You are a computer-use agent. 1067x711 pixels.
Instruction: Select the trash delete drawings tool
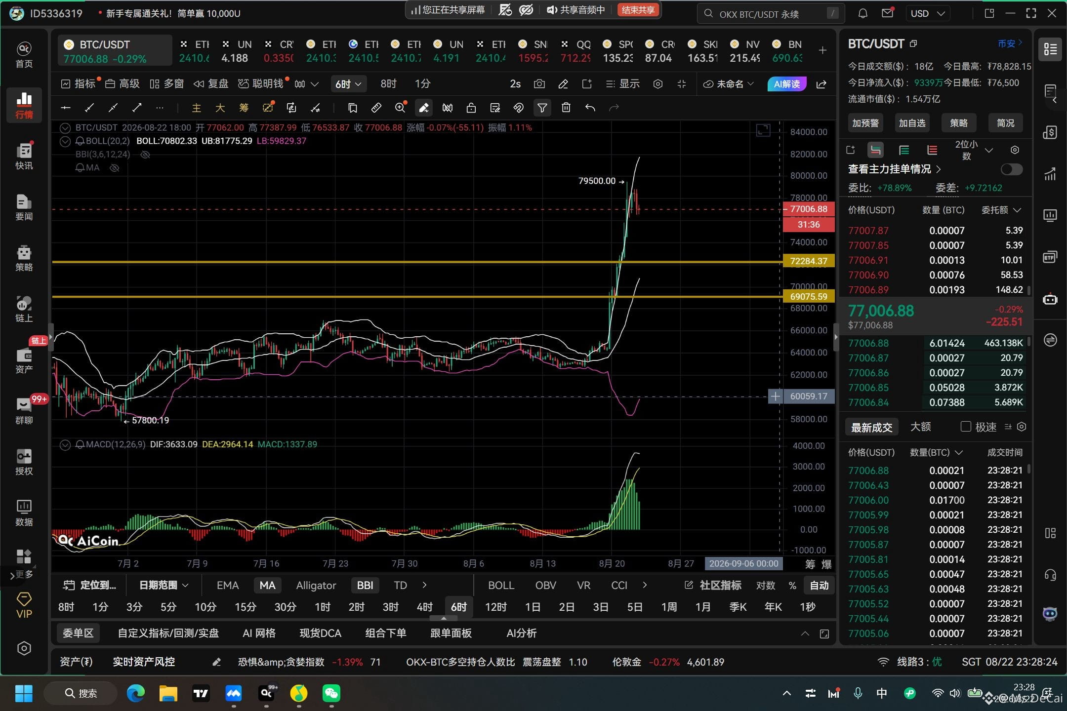pos(566,108)
